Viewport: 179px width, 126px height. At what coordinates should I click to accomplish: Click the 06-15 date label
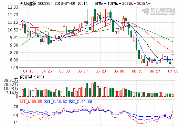137,71
